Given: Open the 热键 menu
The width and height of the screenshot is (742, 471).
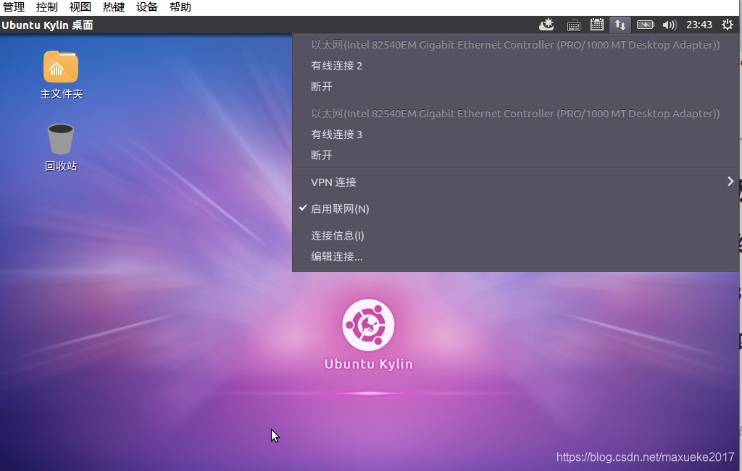Looking at the screenshot, I should [x=114, y=7].
